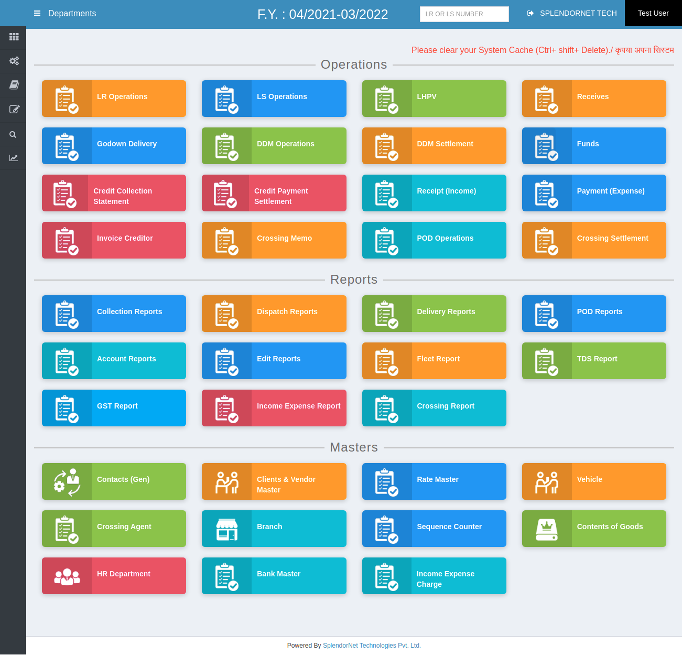Open the edit pencil sidebar icon
Image resolution: width=682 pixels, height=655 pixels.
coord(14,110)
